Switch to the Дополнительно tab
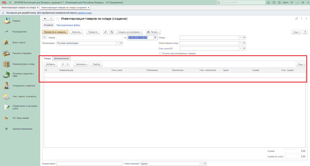 click(x=61, y=58)
